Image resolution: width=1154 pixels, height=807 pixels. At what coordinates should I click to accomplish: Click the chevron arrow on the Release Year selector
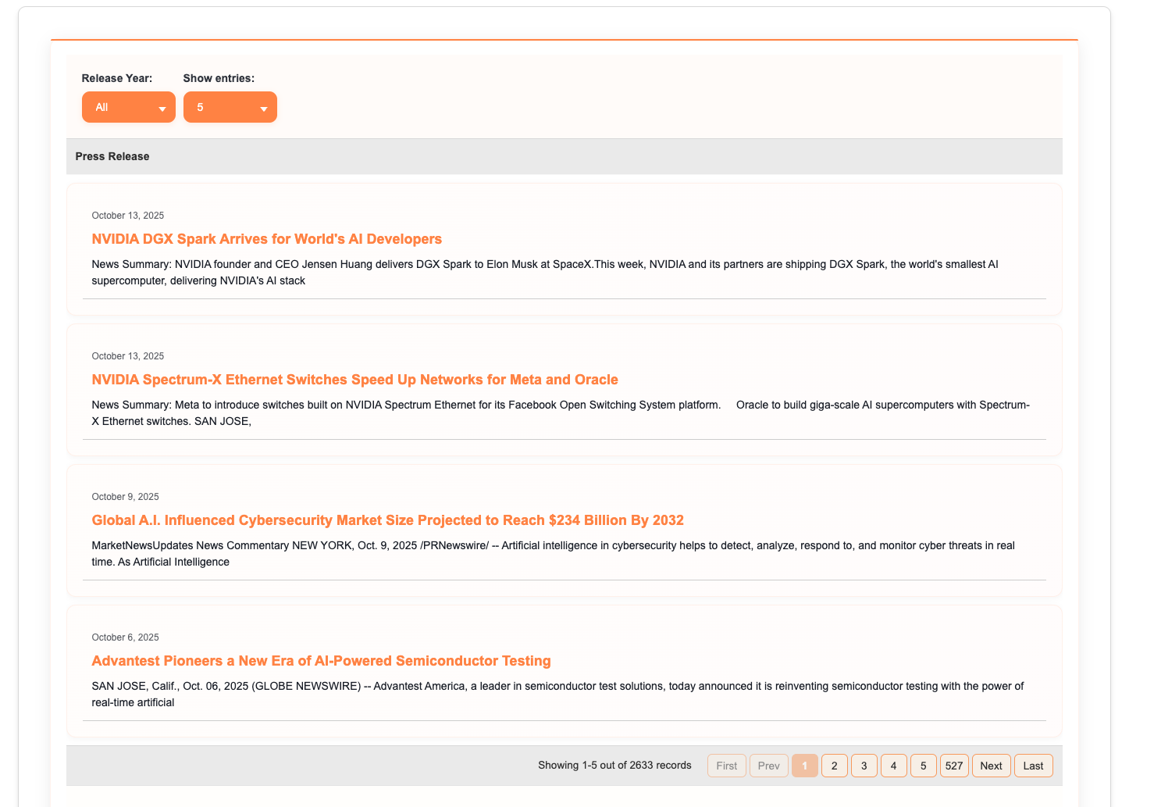tap(163, 107)
